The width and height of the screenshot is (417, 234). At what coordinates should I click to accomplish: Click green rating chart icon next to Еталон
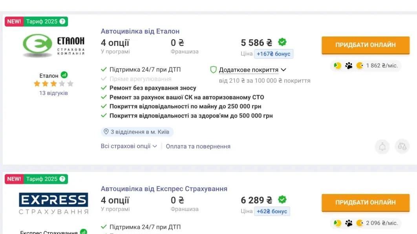tap(64, 75)
